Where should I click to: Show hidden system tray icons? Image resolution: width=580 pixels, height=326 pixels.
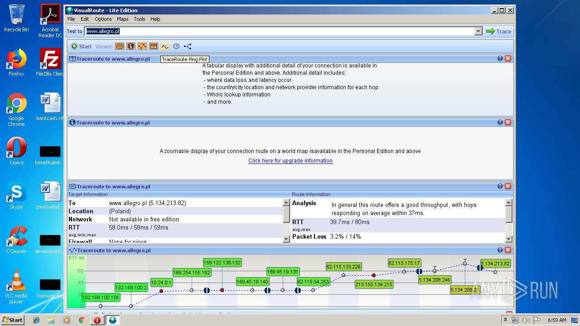tap(506, 320)
